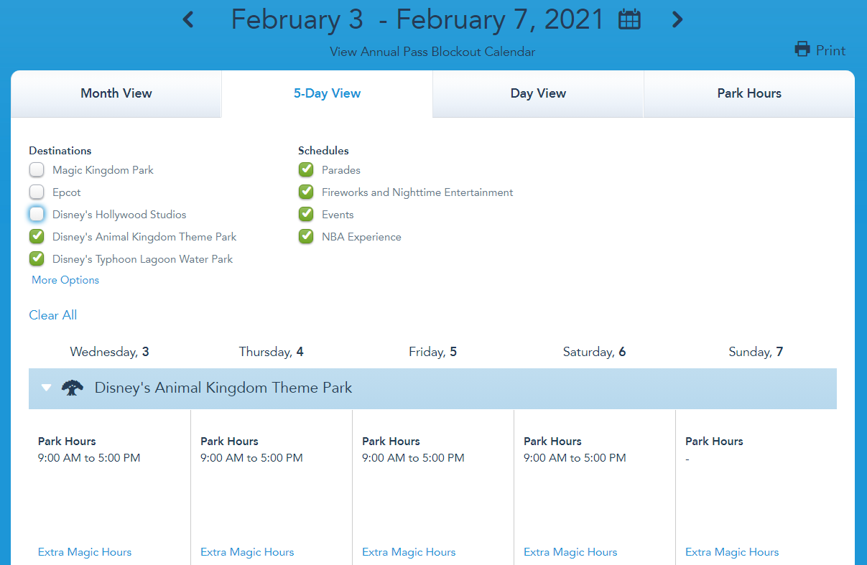The image size is (867, 565).
Task: Click the Clear All link
Action: coord(52,315)
